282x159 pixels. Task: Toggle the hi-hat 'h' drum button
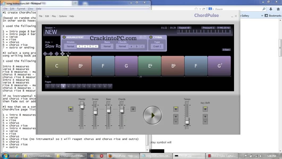point(90,46)
